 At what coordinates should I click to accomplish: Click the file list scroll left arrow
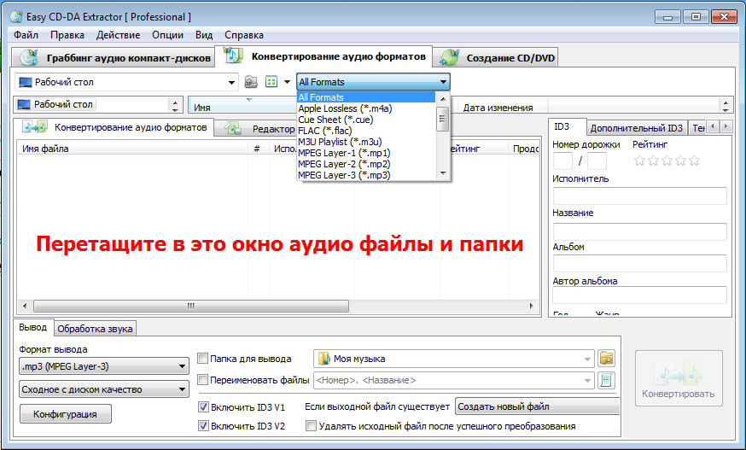click(x=25, y=306)
